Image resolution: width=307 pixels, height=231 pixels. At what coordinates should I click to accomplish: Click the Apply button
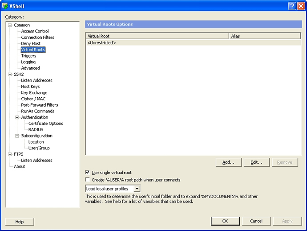pyautogui.click(x=287, y=221)
